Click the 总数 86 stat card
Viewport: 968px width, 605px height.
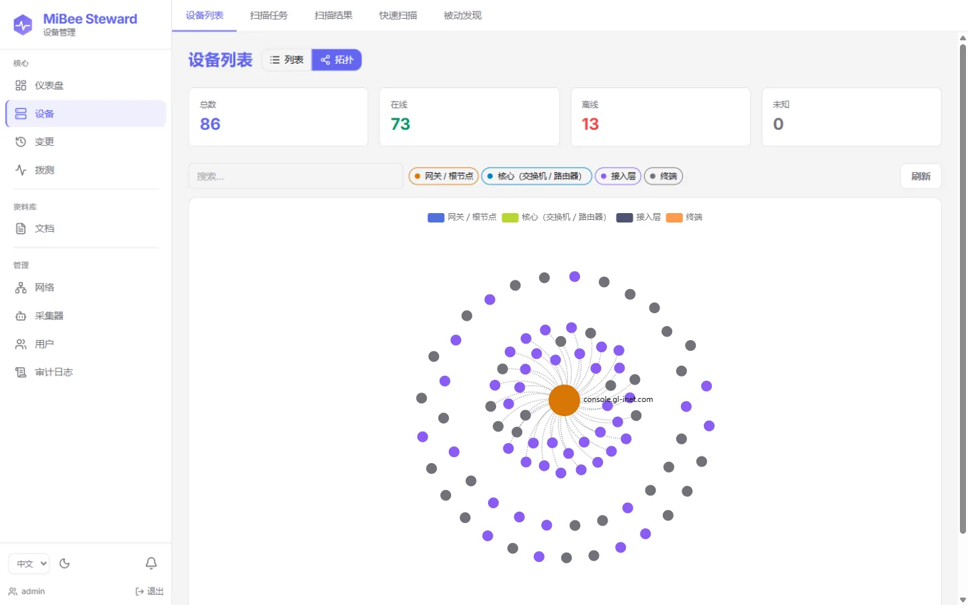278,117
